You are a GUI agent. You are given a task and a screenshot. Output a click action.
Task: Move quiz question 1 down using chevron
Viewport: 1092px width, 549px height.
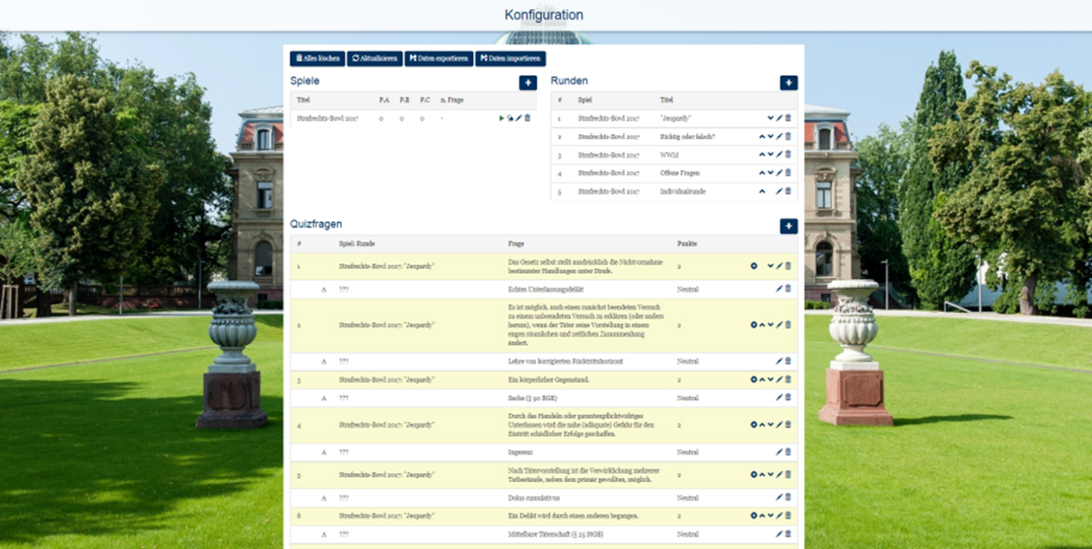770,266
